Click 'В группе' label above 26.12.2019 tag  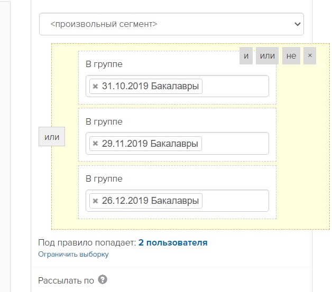(104, 179)
